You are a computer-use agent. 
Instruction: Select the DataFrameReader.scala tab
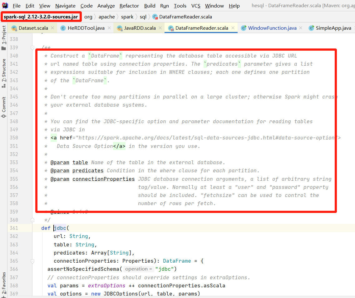coord(202,28)
